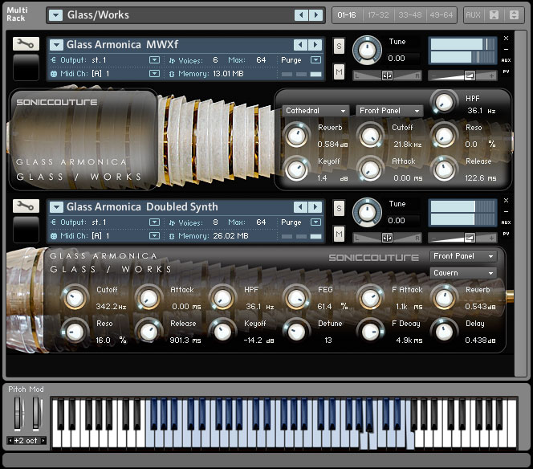The image size is (533, 469).
Task: Switch to the 17-32 rack page
Action: coord(378,15)
